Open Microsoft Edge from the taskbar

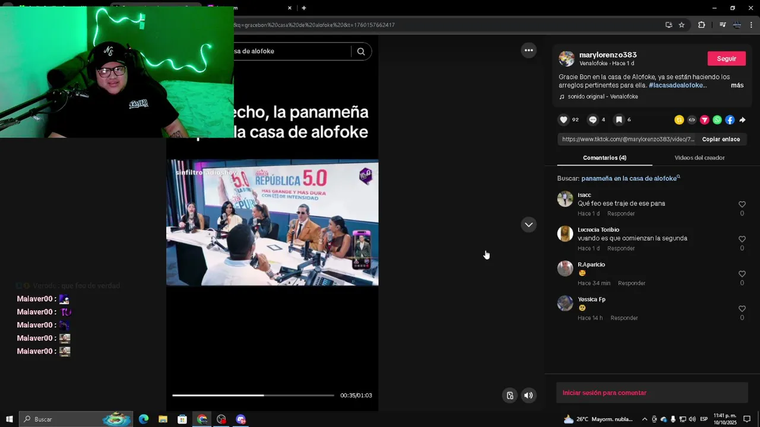144,419
